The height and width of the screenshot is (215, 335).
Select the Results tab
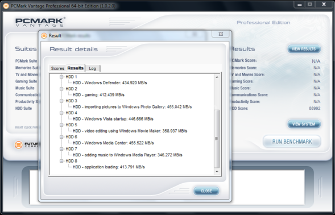76,68
